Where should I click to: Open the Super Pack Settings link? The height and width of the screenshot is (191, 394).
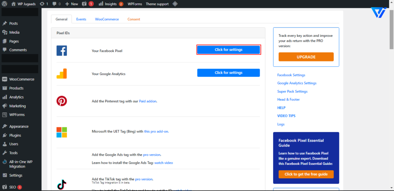click(x=292, y=91)
